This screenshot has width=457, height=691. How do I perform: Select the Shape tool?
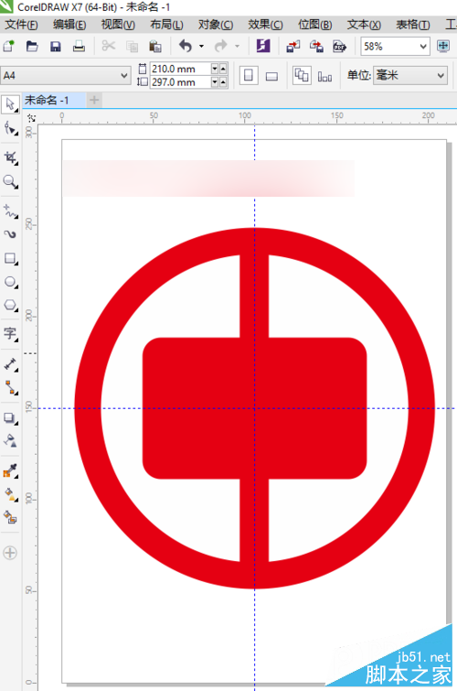pos(10,128)
